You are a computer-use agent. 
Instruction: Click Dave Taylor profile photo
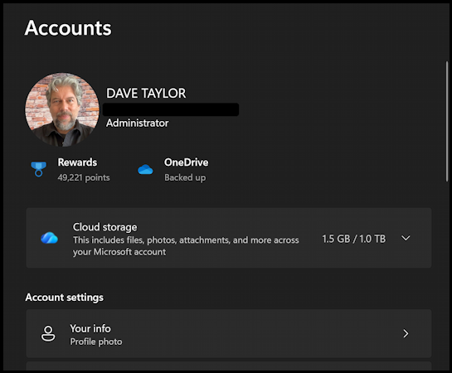point(62,109)
